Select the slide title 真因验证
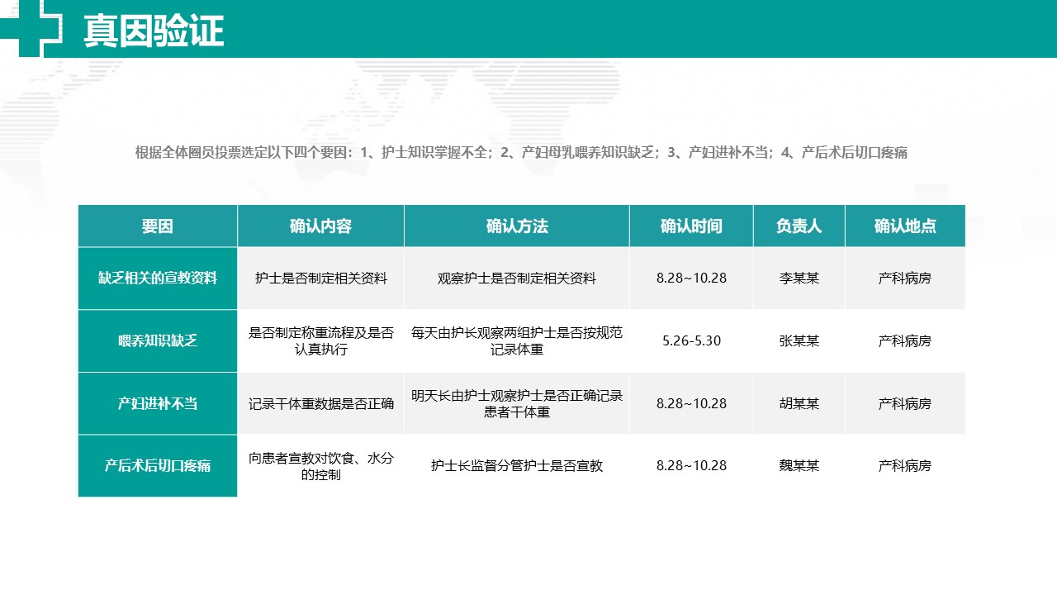Image resolution: width=1057 pixels, height=595 pixels. [x=154, y=31]
